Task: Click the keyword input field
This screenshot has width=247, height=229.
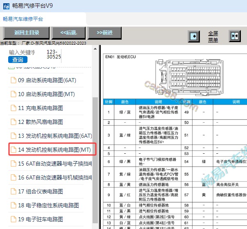Action: 22,52
